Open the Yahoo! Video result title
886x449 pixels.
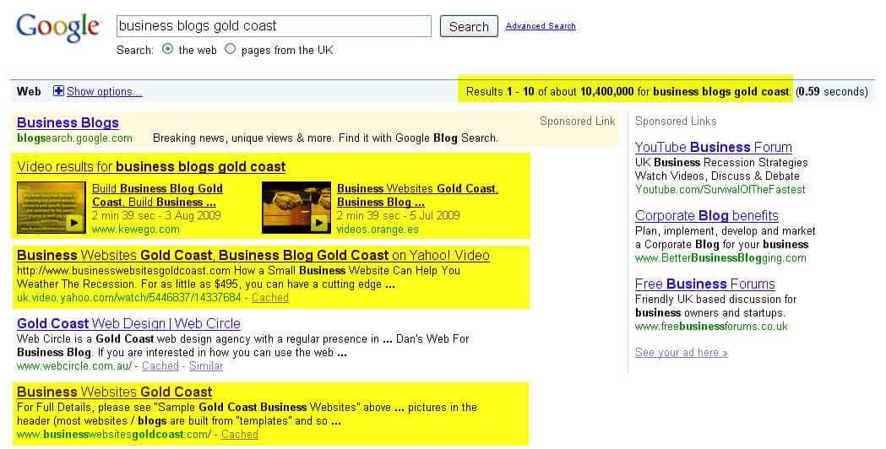253,255
